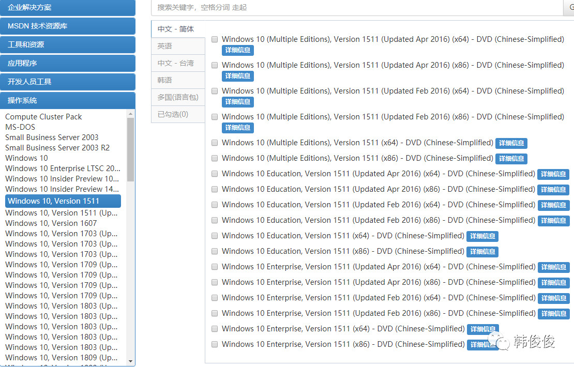Expand the 企业解决方案 section
The height and width of the screenshot is (367, 574).
pyautogui.click(x=68, y=8)
